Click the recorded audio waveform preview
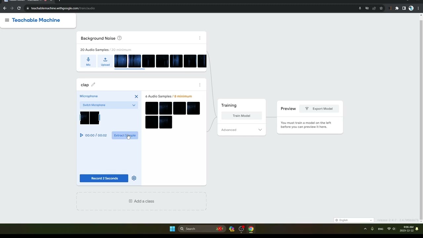423x238 pixels. [90, 118]
